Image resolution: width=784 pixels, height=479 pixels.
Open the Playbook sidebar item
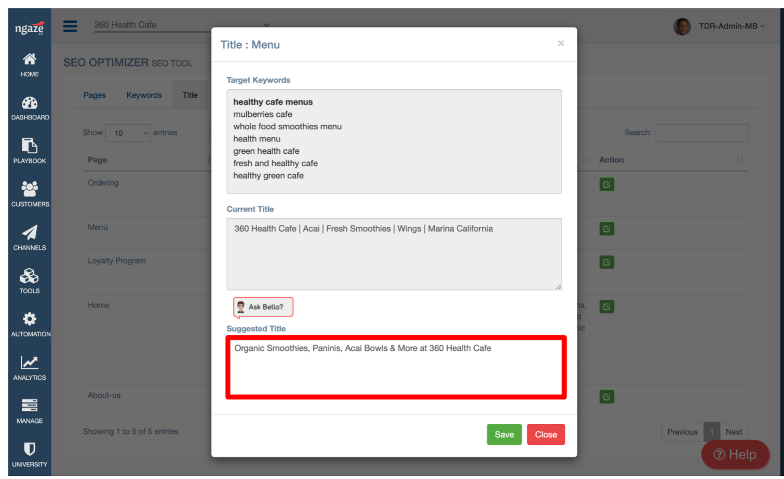30,151
